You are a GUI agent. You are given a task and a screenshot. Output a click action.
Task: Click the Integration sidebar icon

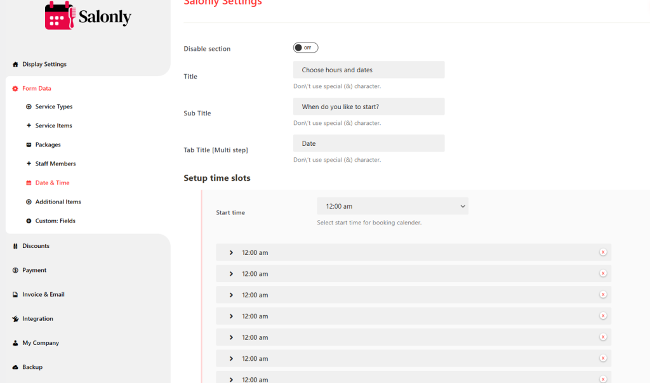[x=15, y=319]
